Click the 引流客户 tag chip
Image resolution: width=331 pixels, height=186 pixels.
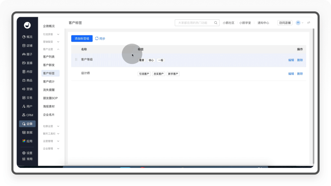point(144,74)
